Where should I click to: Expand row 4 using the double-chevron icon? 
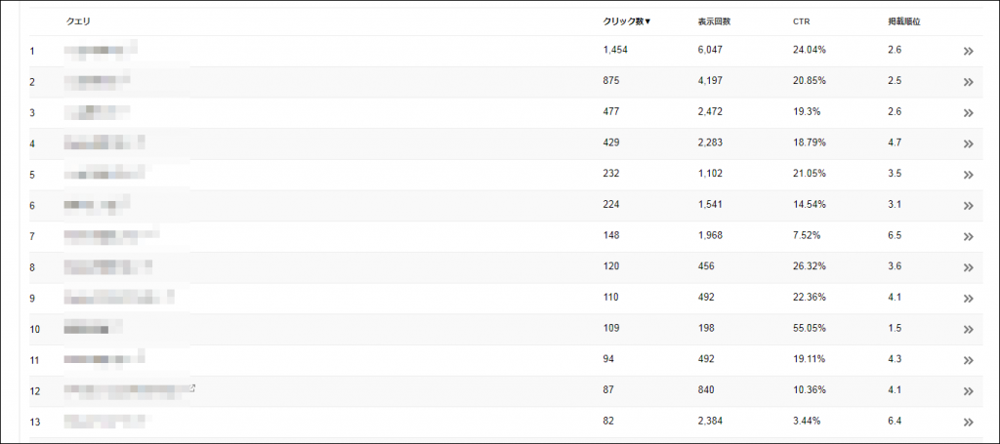tap(968, 143)
